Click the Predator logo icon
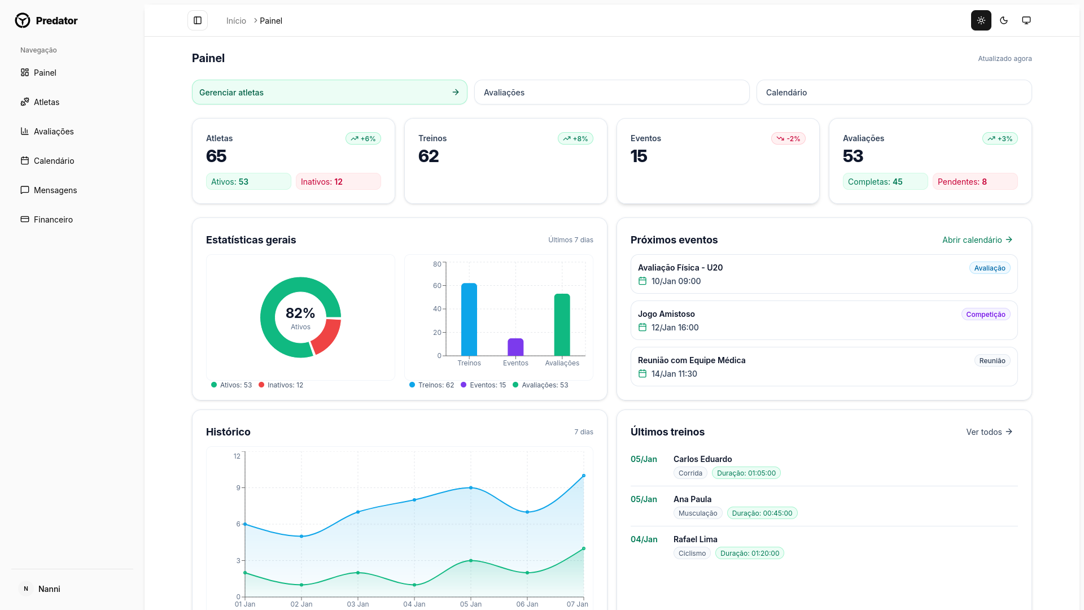The height and width of the screenshot is (610, 1084). pyautogui.click(x=23, y=20)
